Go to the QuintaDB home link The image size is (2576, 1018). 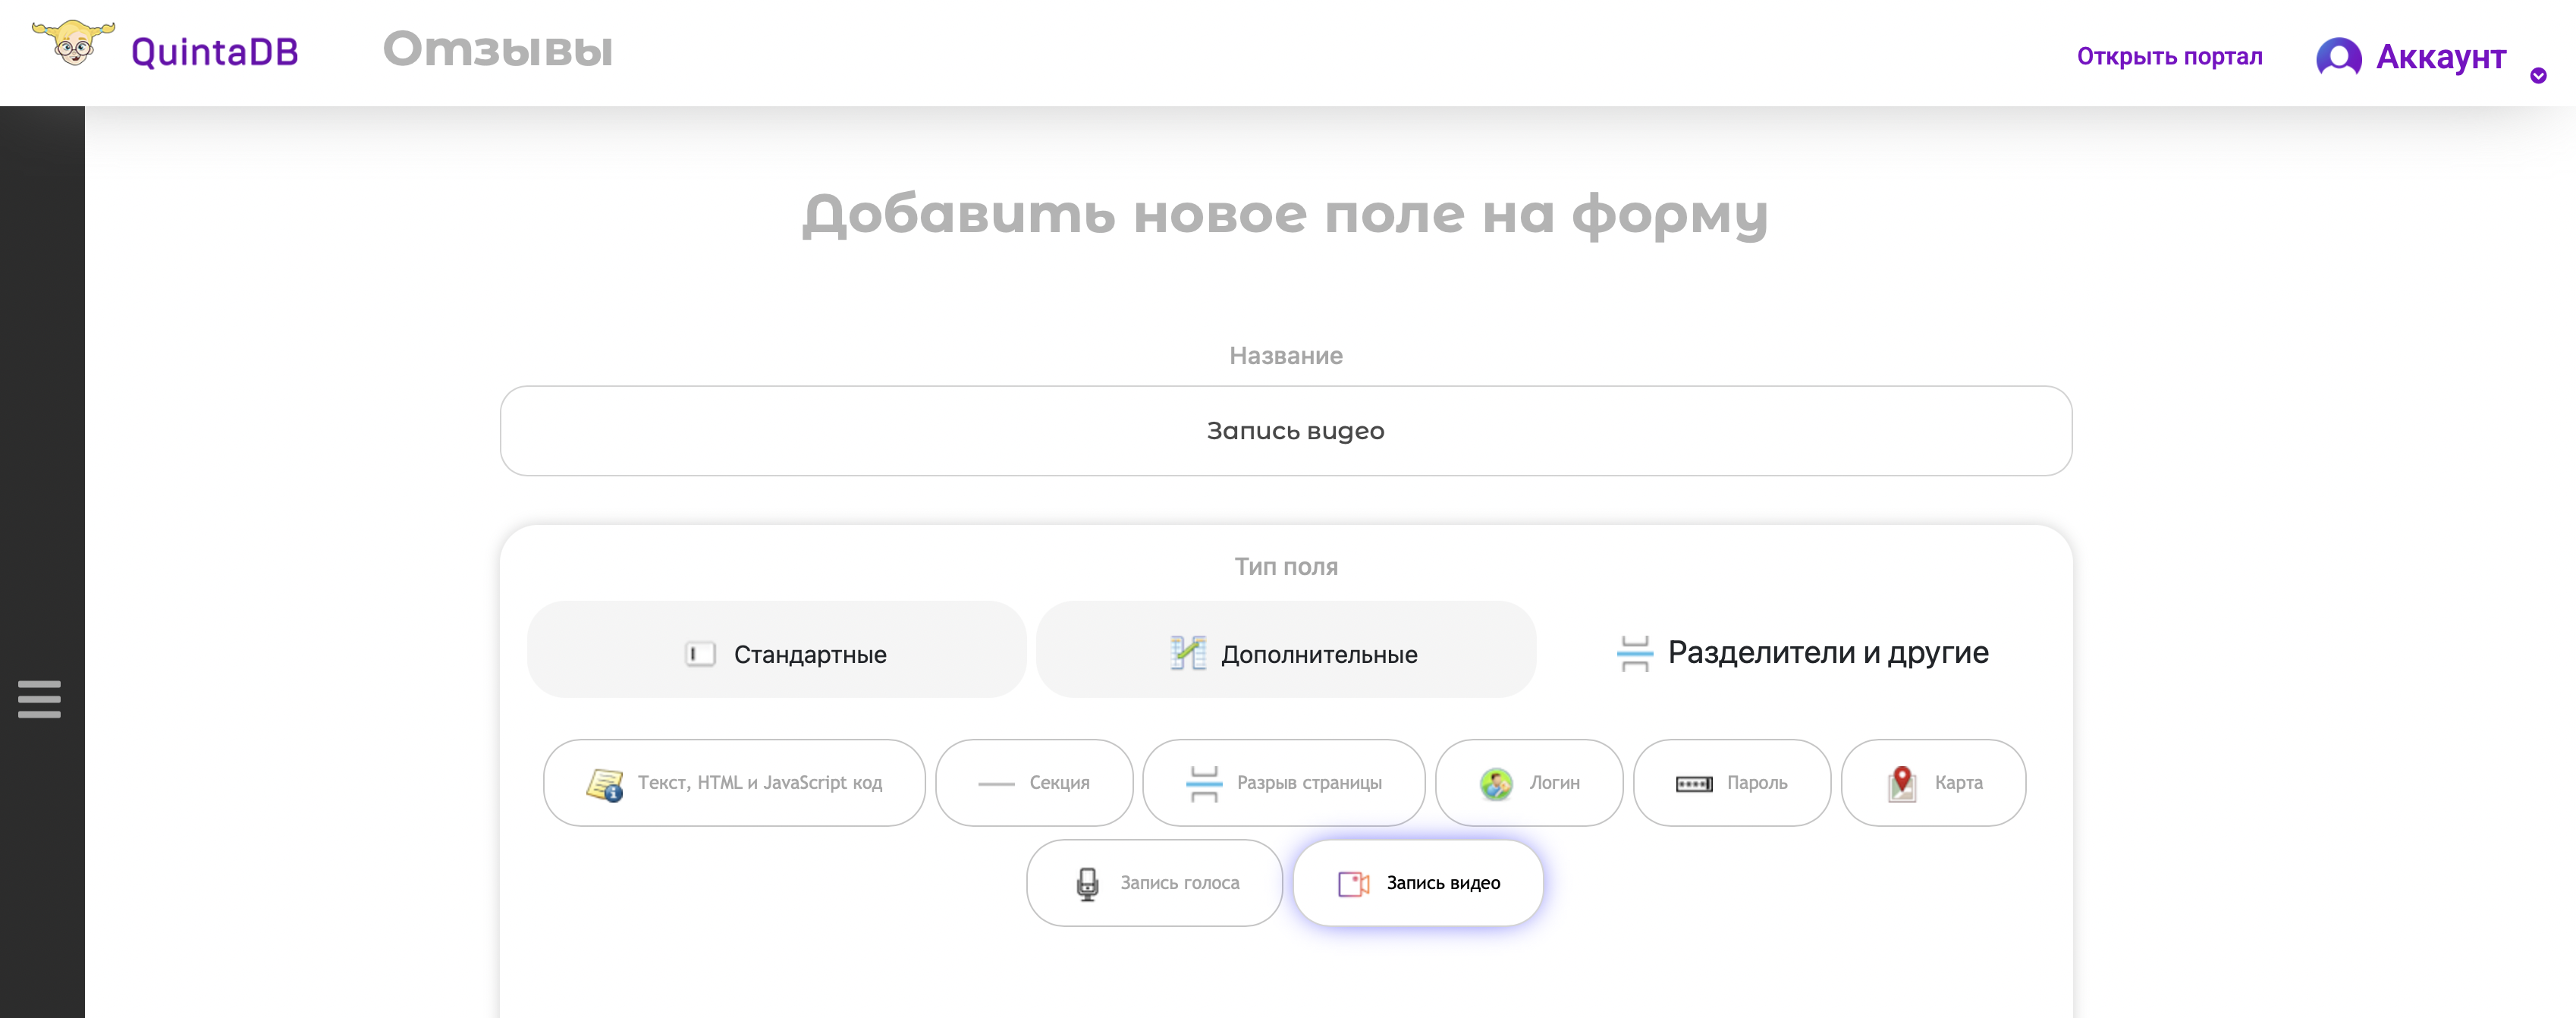(x=214, y=52)
